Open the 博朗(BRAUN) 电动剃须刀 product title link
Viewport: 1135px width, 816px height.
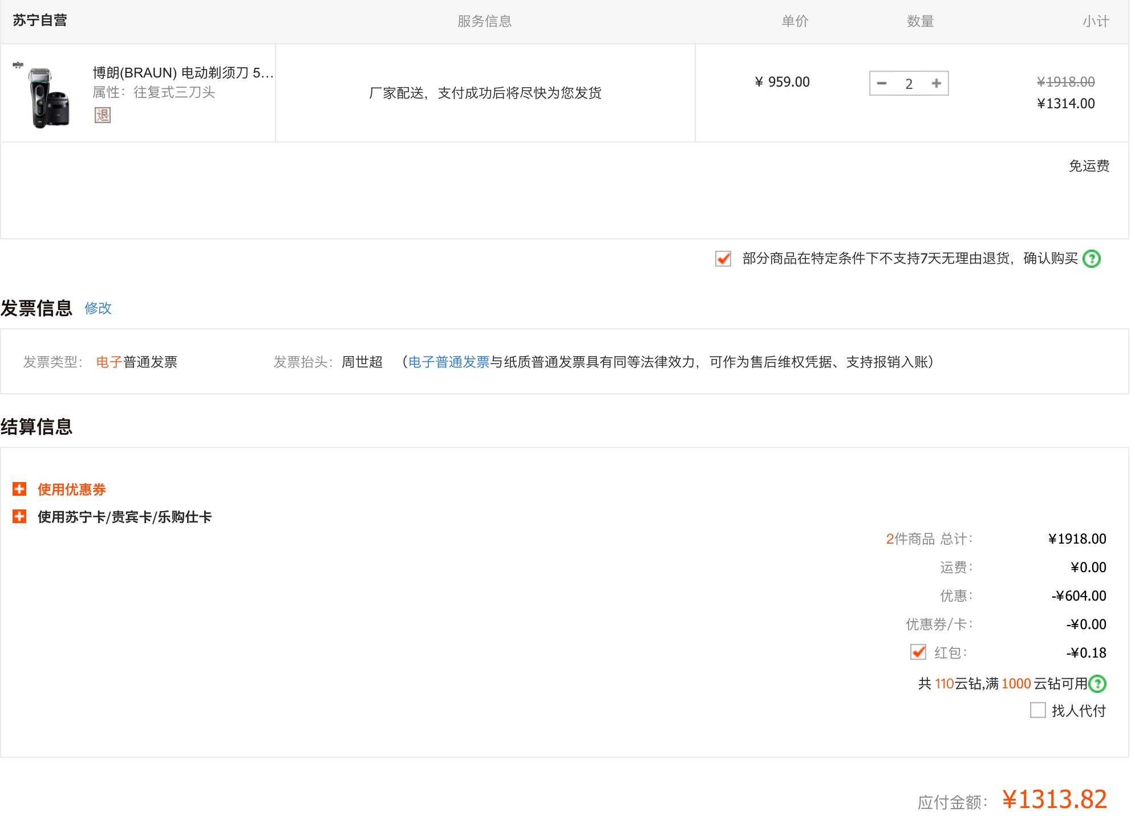coord(183,72)
